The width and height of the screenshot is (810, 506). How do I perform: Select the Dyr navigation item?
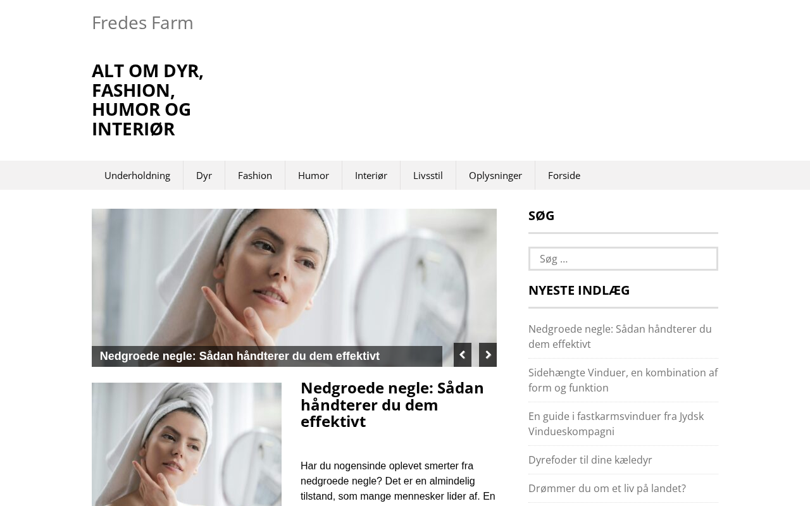coord(204,175)
